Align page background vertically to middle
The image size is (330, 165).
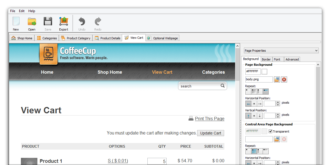[254, 116]
